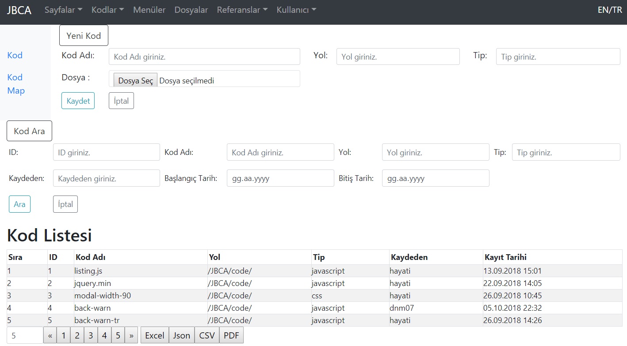
Task: Switch language using EN/TR
Action: click(x=610, y=9)
